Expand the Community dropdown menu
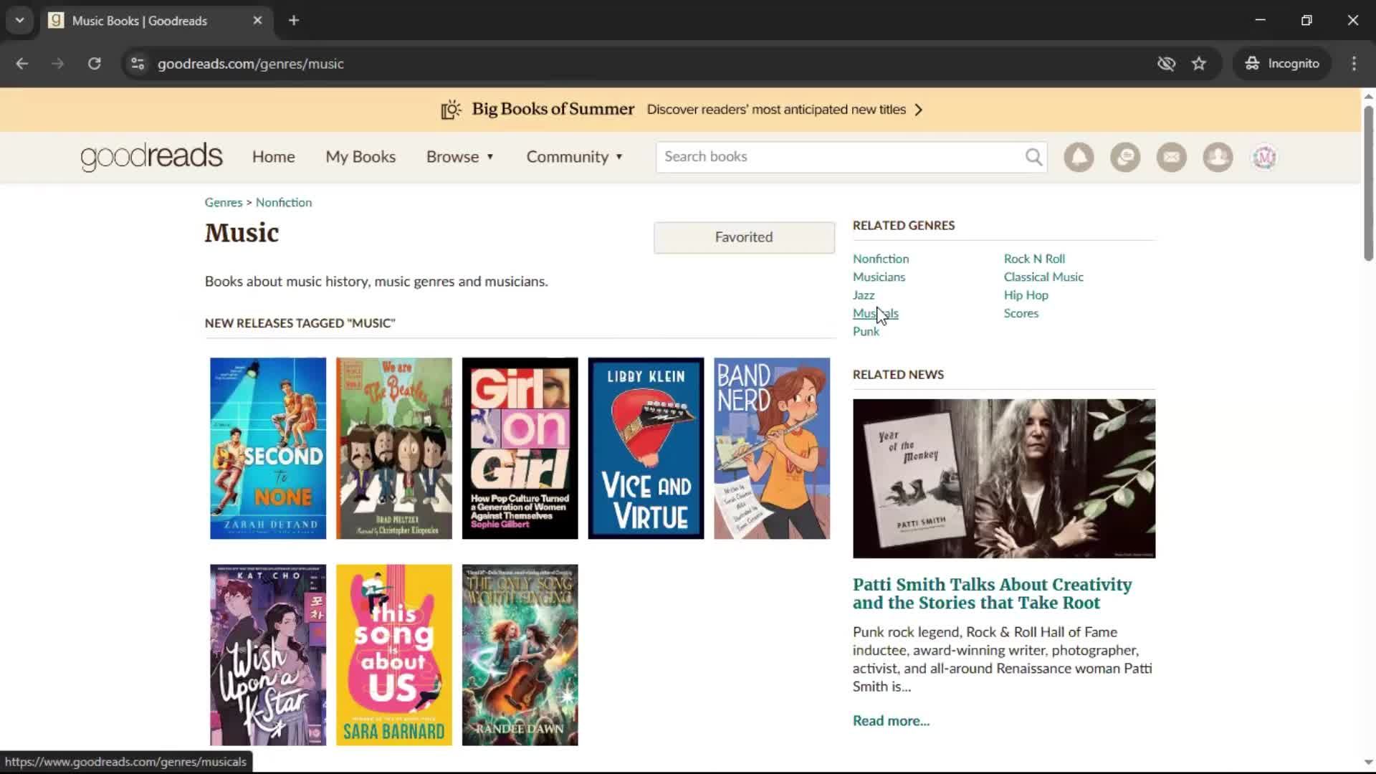Viewport: 1376px width, 774px height. pos(575,157)
